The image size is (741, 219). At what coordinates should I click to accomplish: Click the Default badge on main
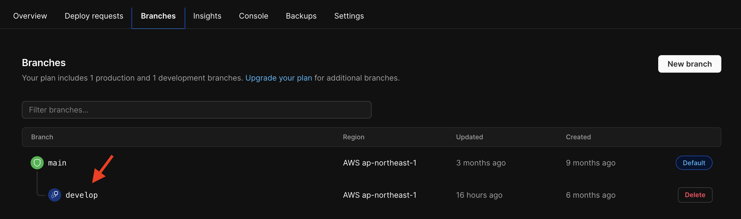click(x=693, y=163)
